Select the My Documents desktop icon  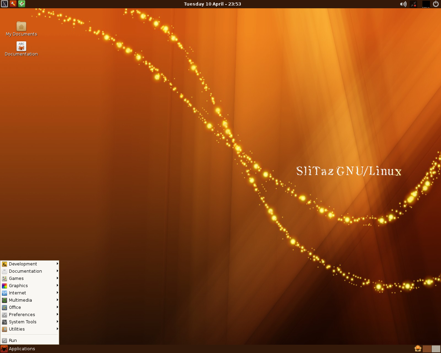(21, 29)
